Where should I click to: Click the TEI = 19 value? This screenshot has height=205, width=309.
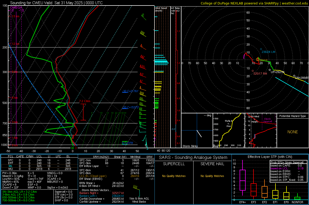[52, 176]
